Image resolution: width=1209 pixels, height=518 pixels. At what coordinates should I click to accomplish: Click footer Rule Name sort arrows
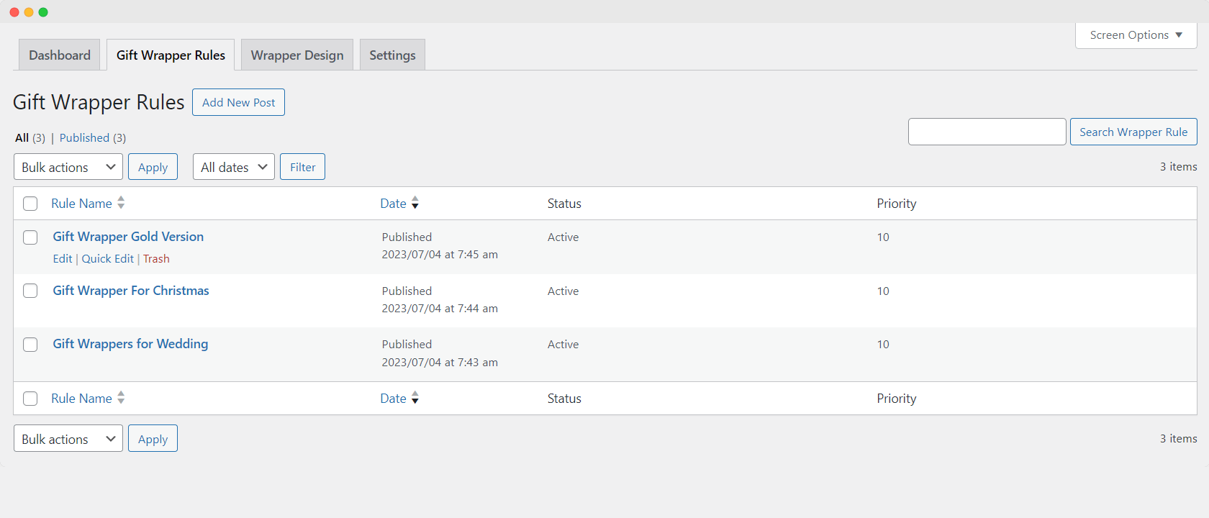(x=121, y=398)
